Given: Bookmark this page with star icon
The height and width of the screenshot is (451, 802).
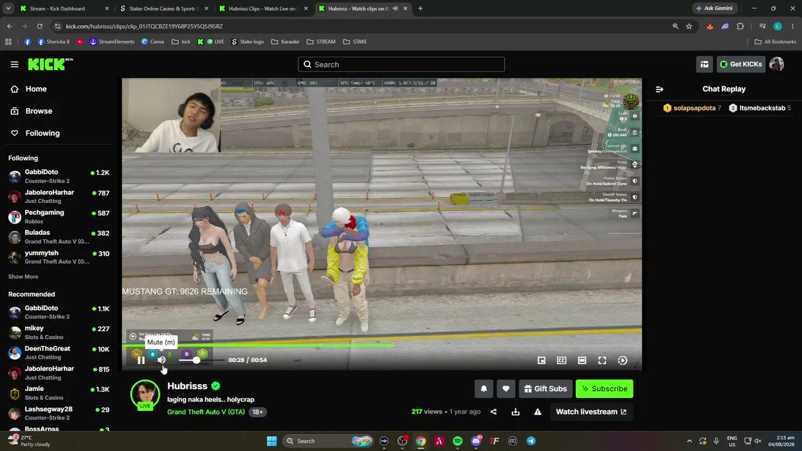Looking at the screenshot, I should coord(689,26).
